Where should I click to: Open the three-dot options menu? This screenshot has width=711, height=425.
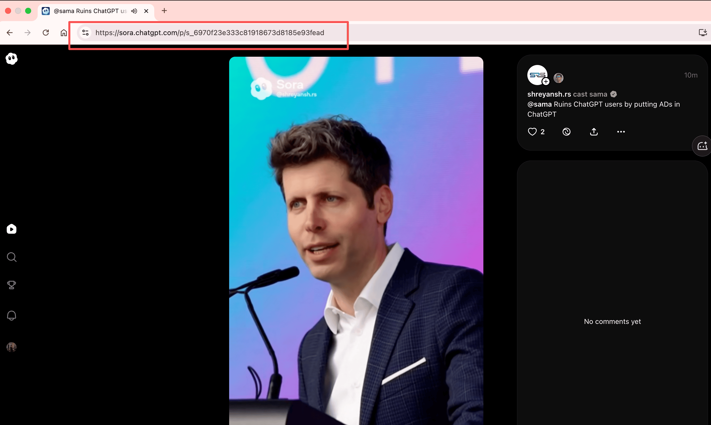click(x=621, y=132)
